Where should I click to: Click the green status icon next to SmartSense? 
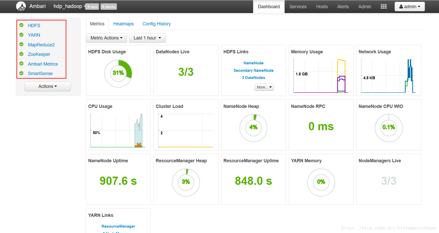click(x=22, y=73)
